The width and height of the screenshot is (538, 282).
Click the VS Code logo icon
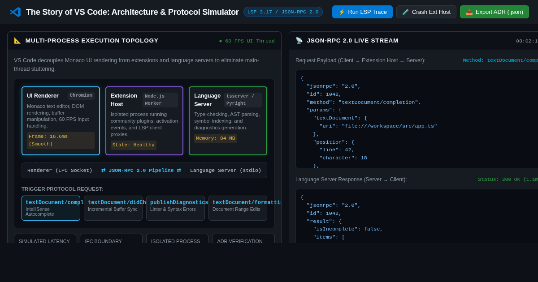click(x=15, y=12)
